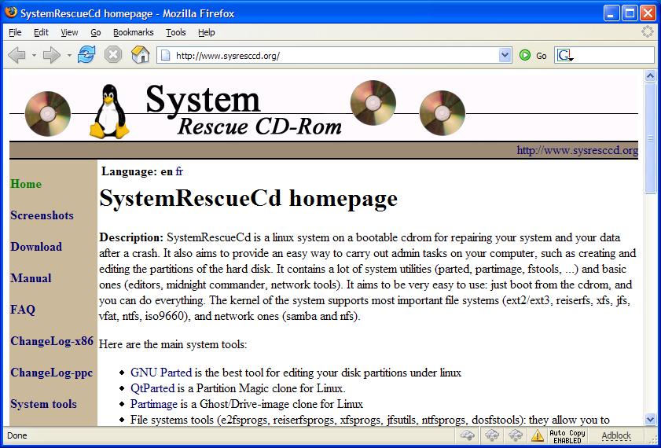Click the vertical scrollbar up arrow
Viewport: 661px width, 448px height.
point(650,76)
